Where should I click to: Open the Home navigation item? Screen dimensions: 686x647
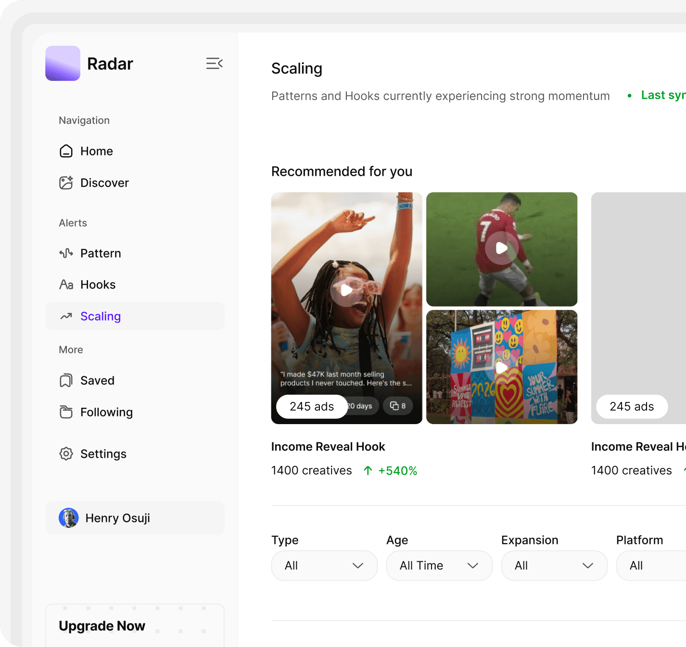coord(135,151)
